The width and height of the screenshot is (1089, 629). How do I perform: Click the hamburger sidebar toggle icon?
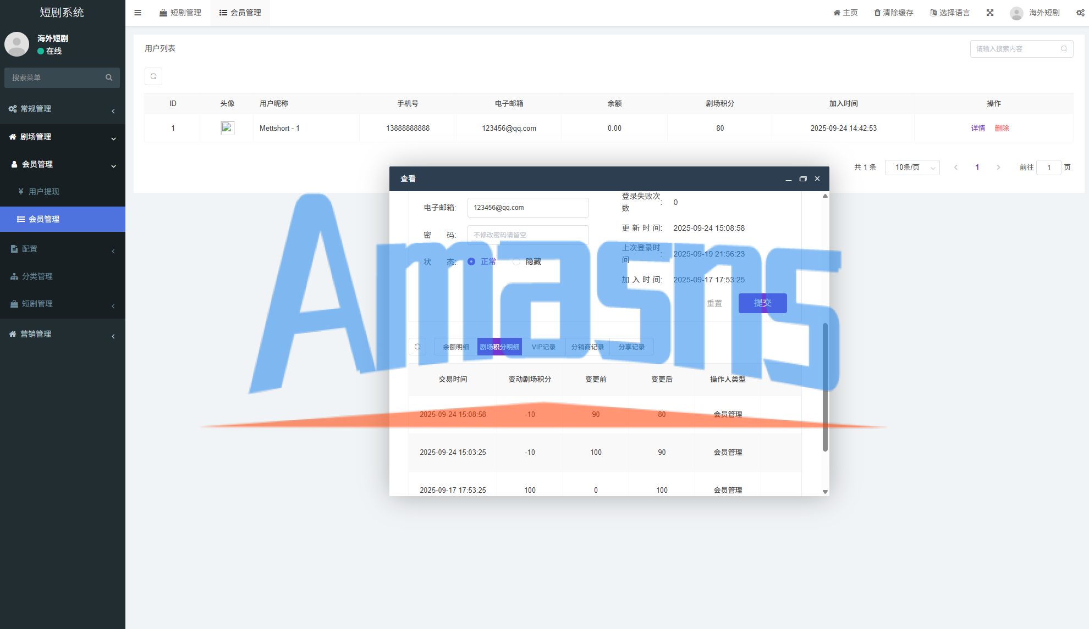pyautogui.click(x=137, y=13)
